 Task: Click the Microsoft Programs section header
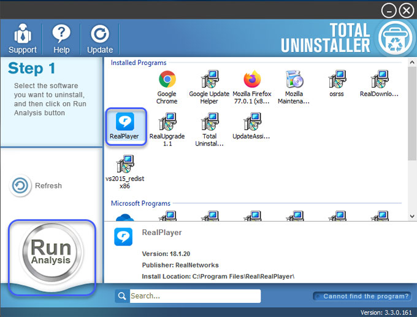140,203
